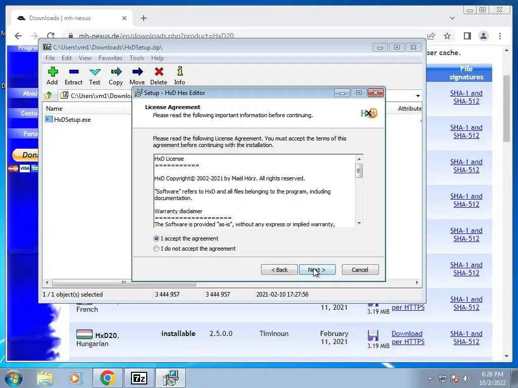This screenshot has width=518, height=388.
Task: Click the volume speaker tray icon
Action: (467, 378)
